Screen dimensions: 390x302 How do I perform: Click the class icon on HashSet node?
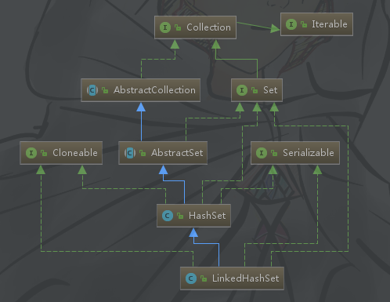click(x=168, y=216)
